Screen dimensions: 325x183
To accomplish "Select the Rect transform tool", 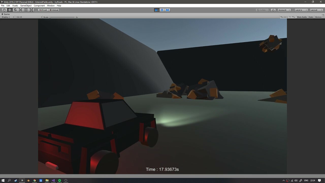I will click(26, 10).
